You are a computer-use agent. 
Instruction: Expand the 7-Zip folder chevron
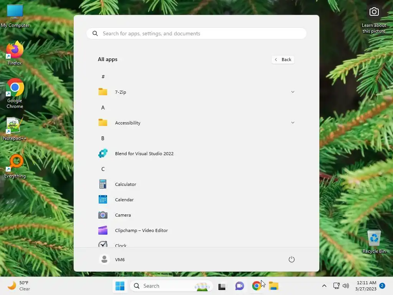(x=292, y=92)
